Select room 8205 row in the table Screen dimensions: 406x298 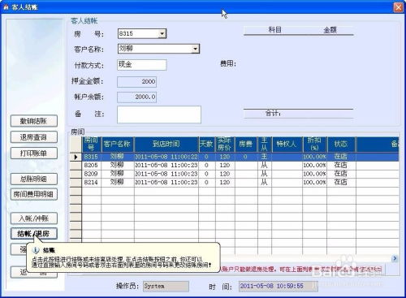pos(235,165)
